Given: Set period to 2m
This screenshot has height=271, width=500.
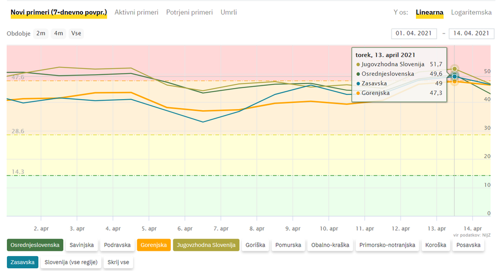Looking at the screenshot, I should pos(41,33).
